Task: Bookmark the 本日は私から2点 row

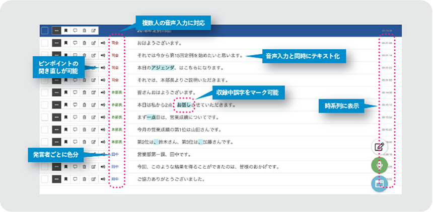Action: [66, 105]
